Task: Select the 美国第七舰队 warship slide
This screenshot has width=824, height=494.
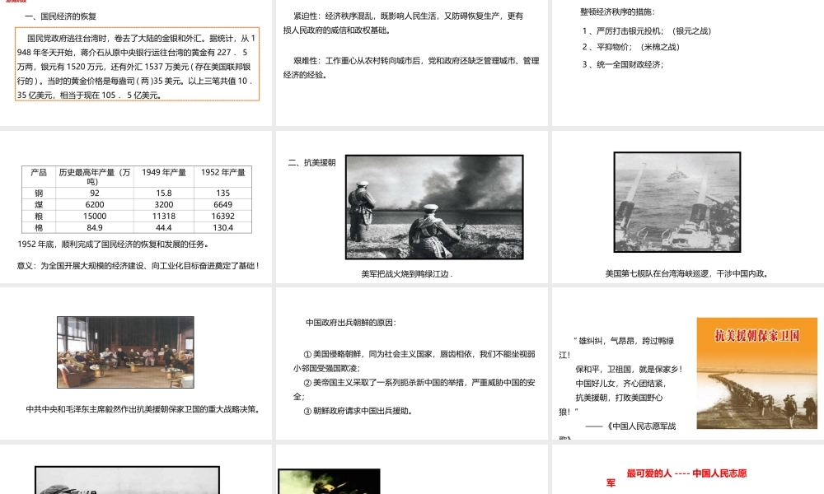Action: click(688, 207)
